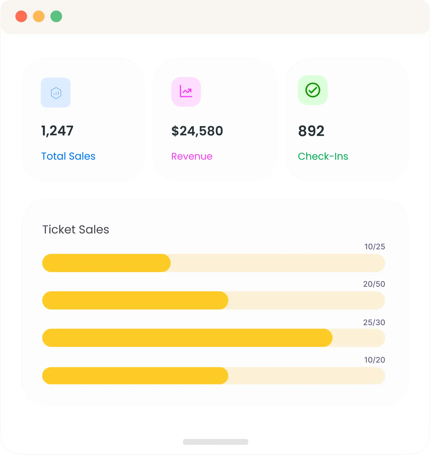The height and width of the screenshot is (455, 431).
Task: Click the $24,580 revenue amount
Action: tap(197, 131)
